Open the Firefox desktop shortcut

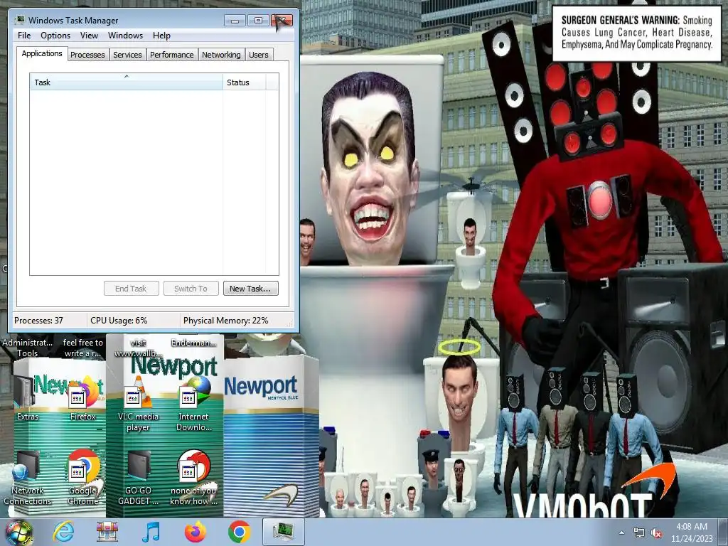pyautogui.click(x=82, y=397)
